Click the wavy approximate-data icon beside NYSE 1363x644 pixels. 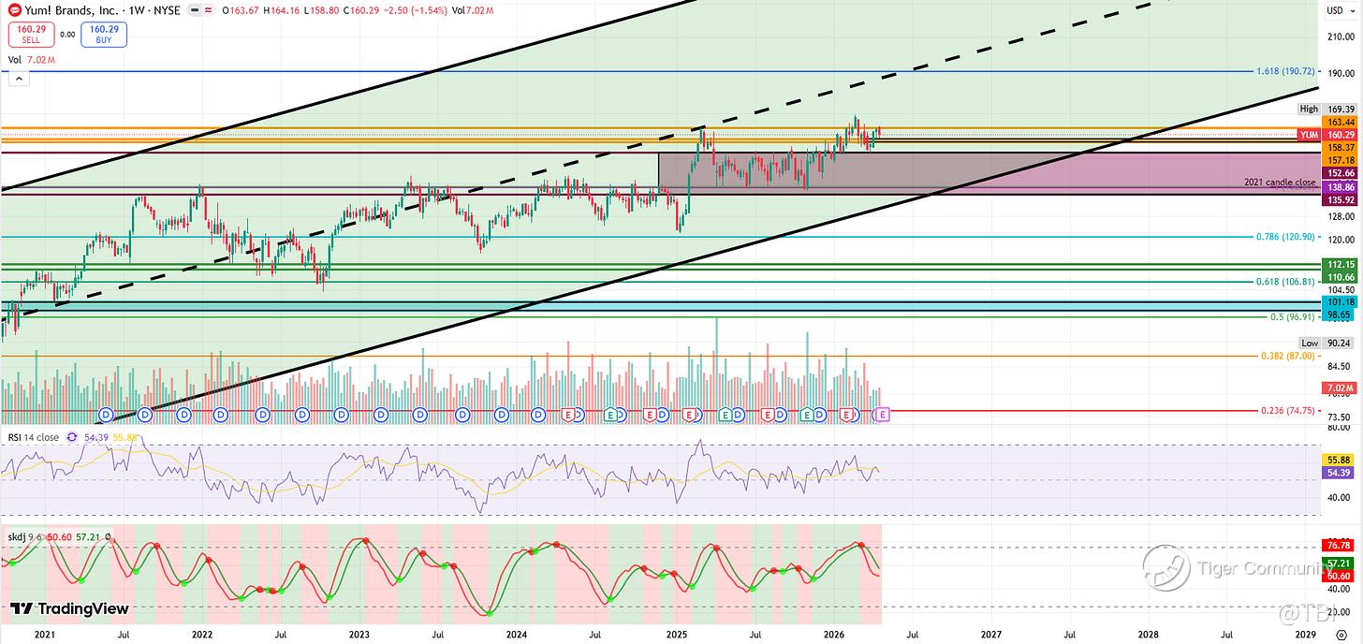click(209, 10)
